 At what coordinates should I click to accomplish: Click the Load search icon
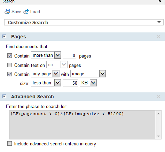click(26, 12)
